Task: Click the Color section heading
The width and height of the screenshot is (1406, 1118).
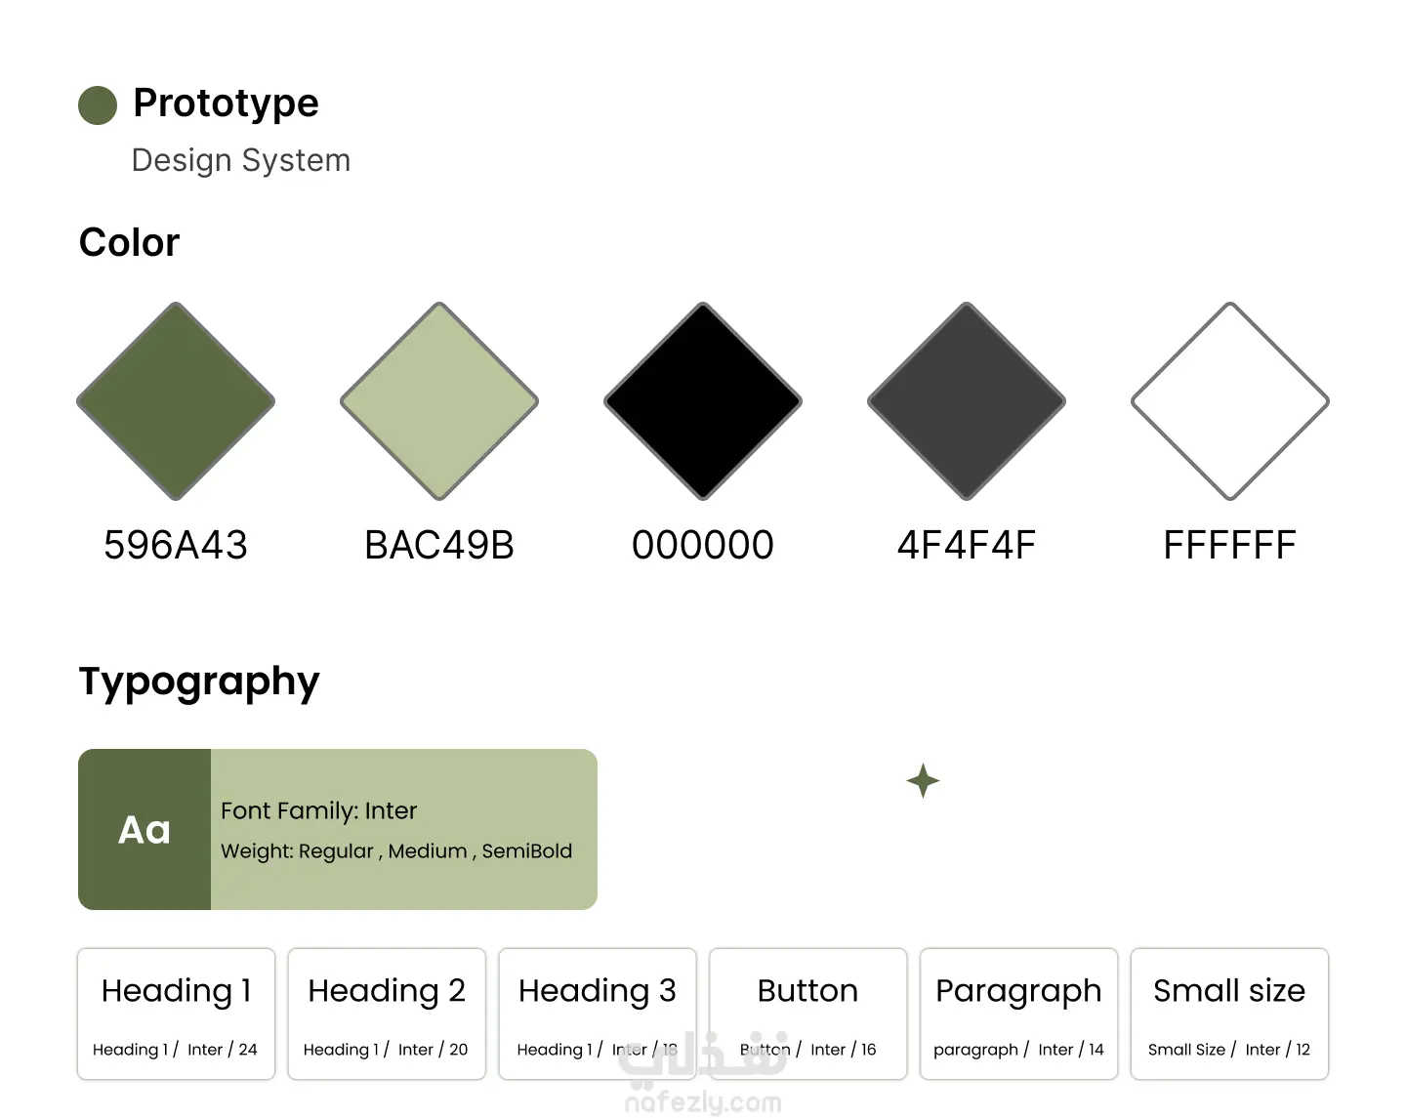Action: pyautogui.click(x=130, y=243)
